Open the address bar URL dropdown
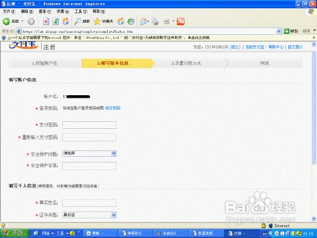The width and height of the screenshot is (317, 238). pos(279,31)
